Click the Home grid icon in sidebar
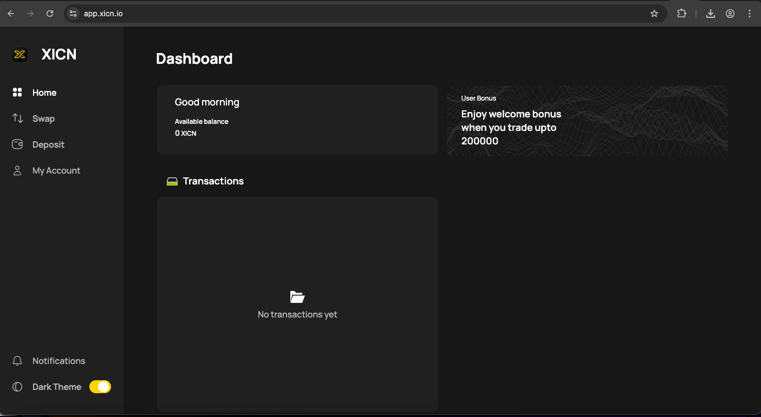Viewport: 761px width, 417px height. coord(17,92)
